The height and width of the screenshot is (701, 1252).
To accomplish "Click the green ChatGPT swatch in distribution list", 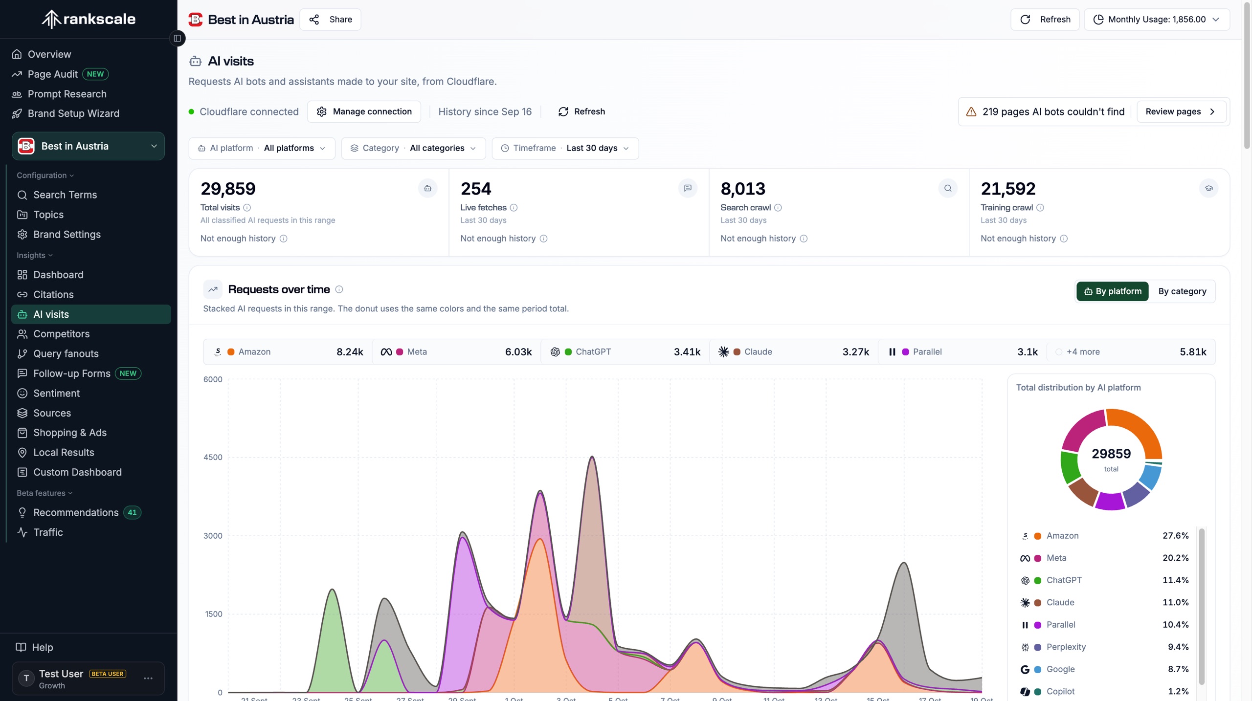I will pyautogui.click(x=1038, y=580).
